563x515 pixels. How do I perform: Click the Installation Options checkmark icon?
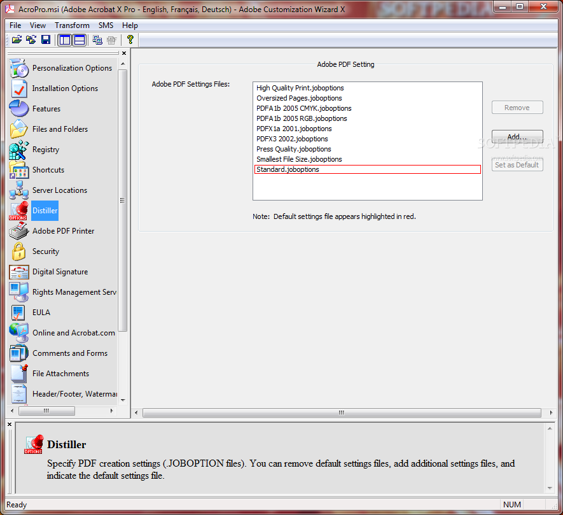19,88
